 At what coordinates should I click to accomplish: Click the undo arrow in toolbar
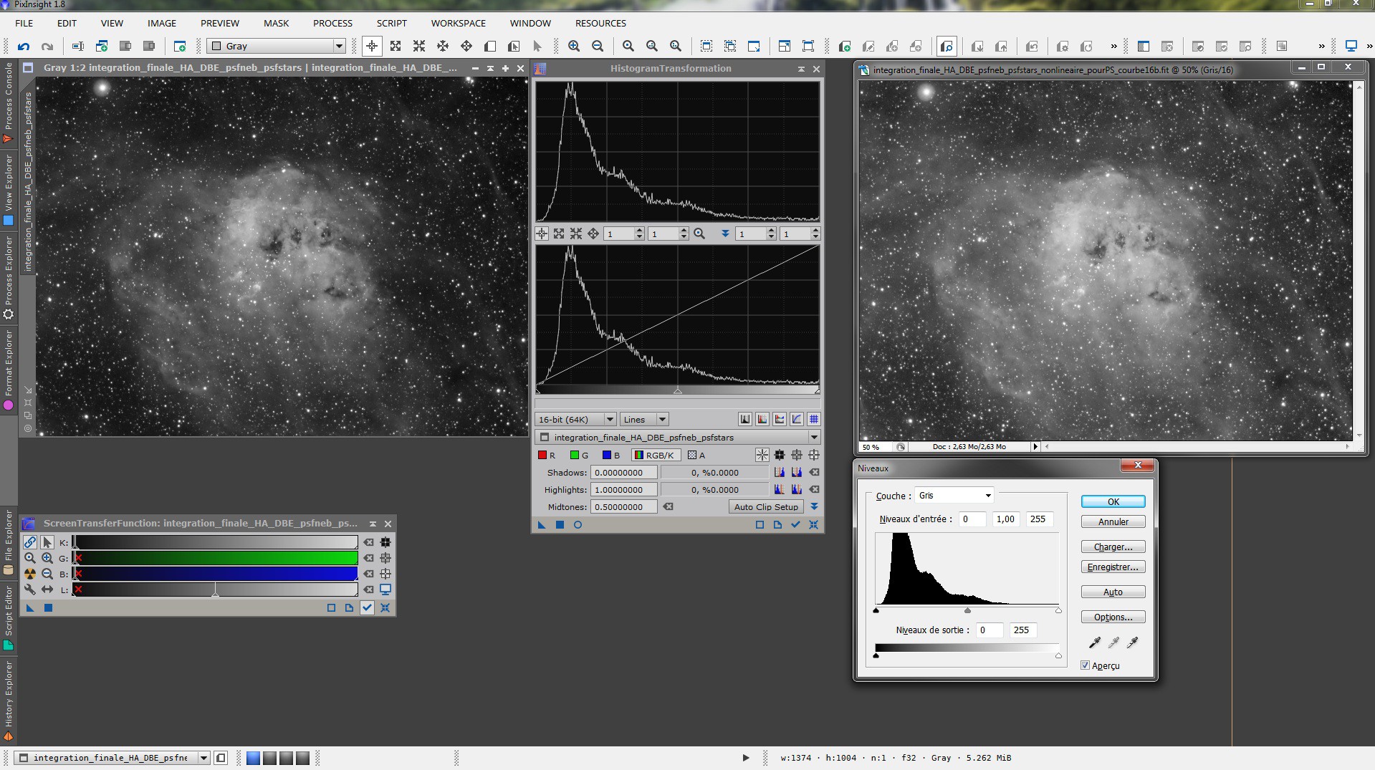(x=24, y=47)
